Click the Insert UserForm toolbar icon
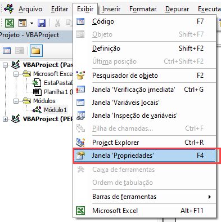The height and width of the screenshot is (222, 221). tap(22, 23)
